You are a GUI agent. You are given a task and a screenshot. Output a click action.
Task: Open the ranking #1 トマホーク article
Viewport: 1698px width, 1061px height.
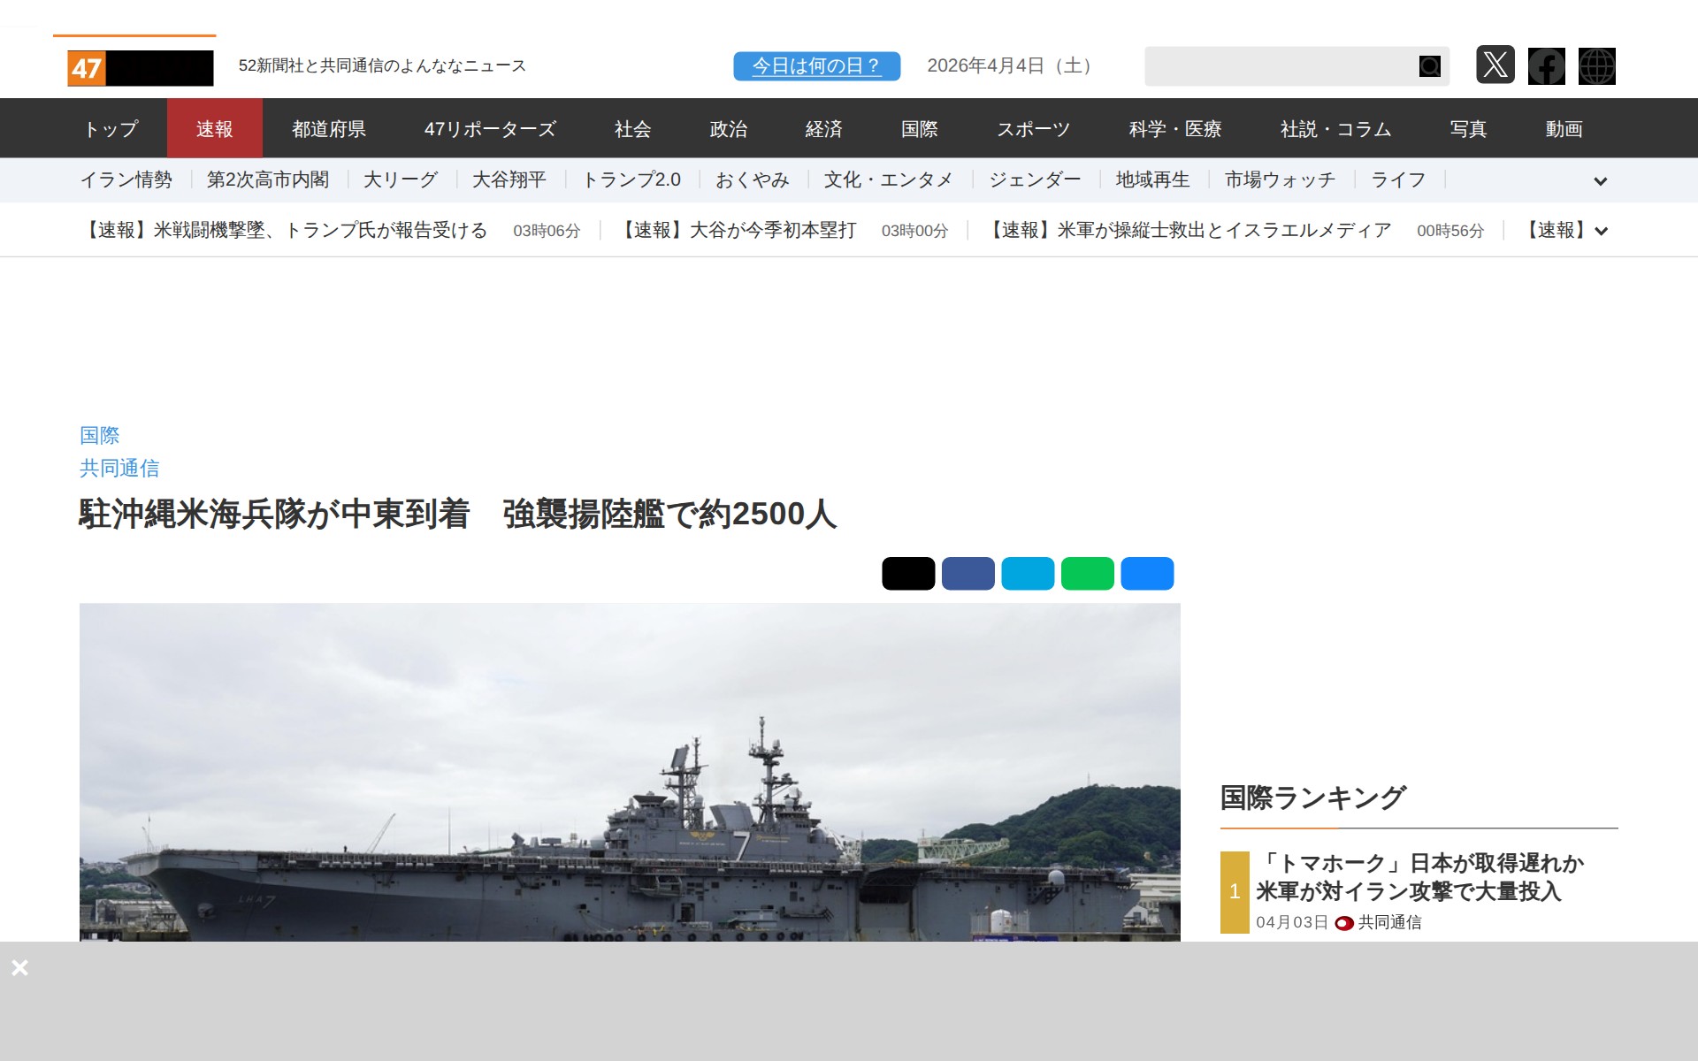(x=1419, y=877)
